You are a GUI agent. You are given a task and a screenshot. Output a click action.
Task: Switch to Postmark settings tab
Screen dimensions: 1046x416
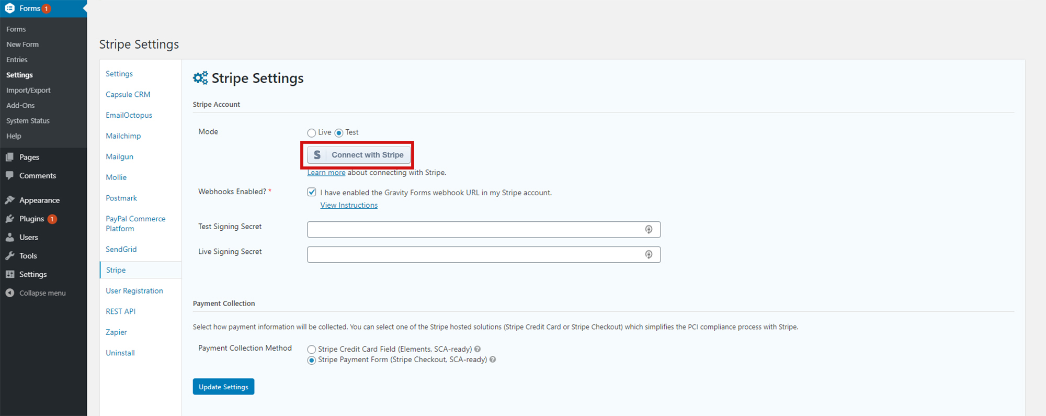click(x=121, y=198)
